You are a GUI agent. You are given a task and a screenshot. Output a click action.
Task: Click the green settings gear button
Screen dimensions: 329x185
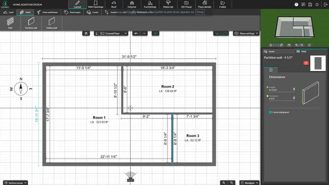(155, 33)
